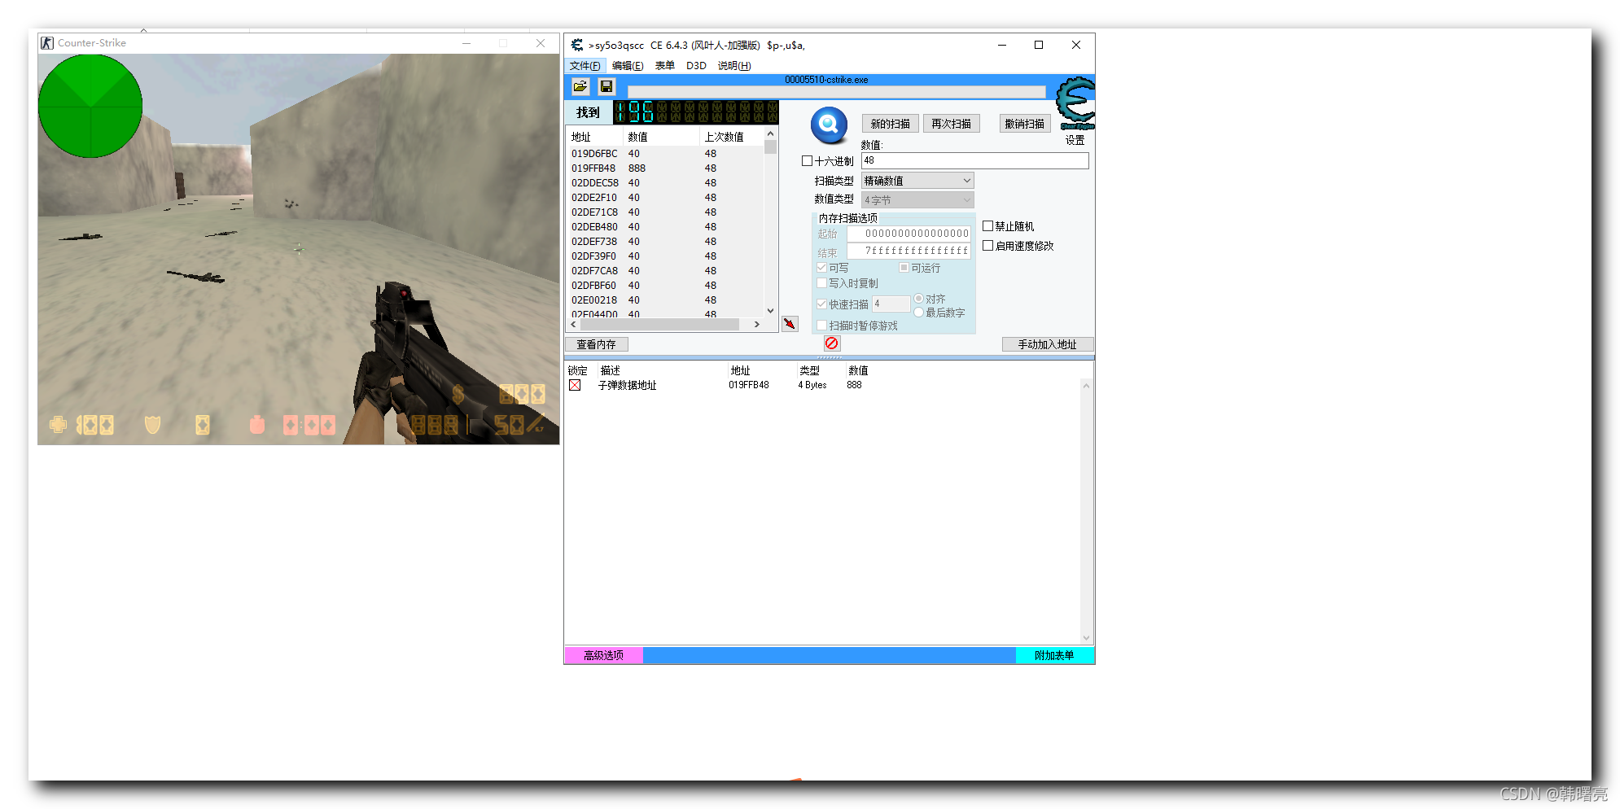Select result address 02DDEC58
The image size is (1620, 809).
click(x=595, y=183)
